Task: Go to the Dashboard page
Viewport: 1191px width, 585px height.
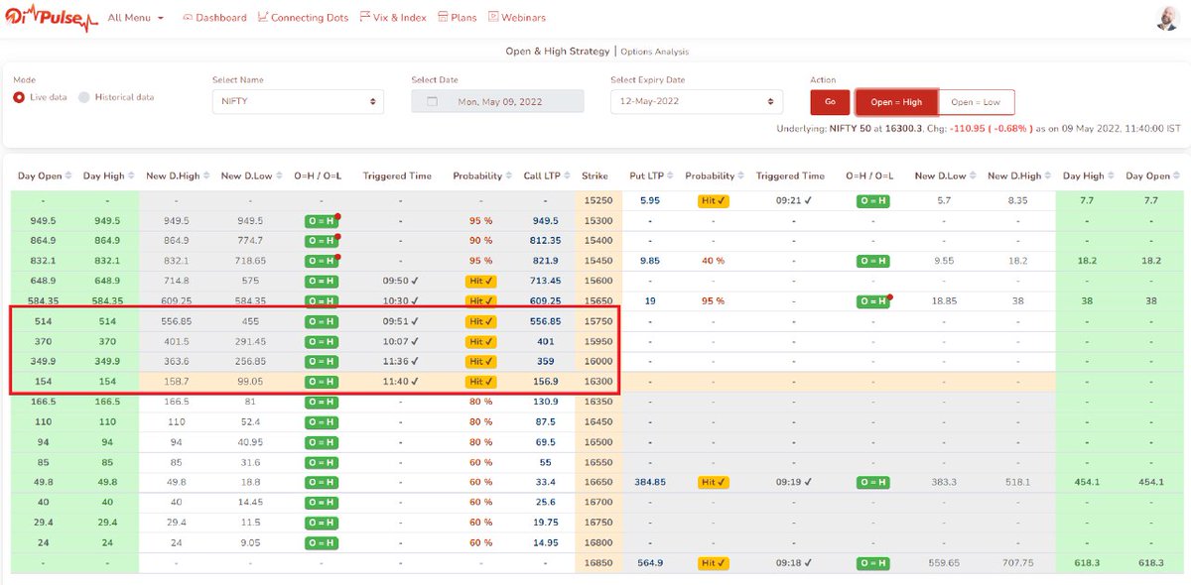Action: point(214,18)
